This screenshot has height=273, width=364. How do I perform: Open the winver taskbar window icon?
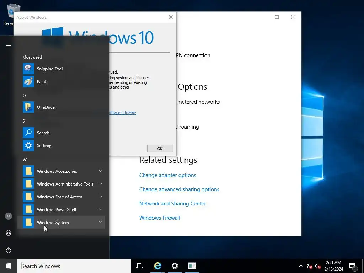point(192,266)
